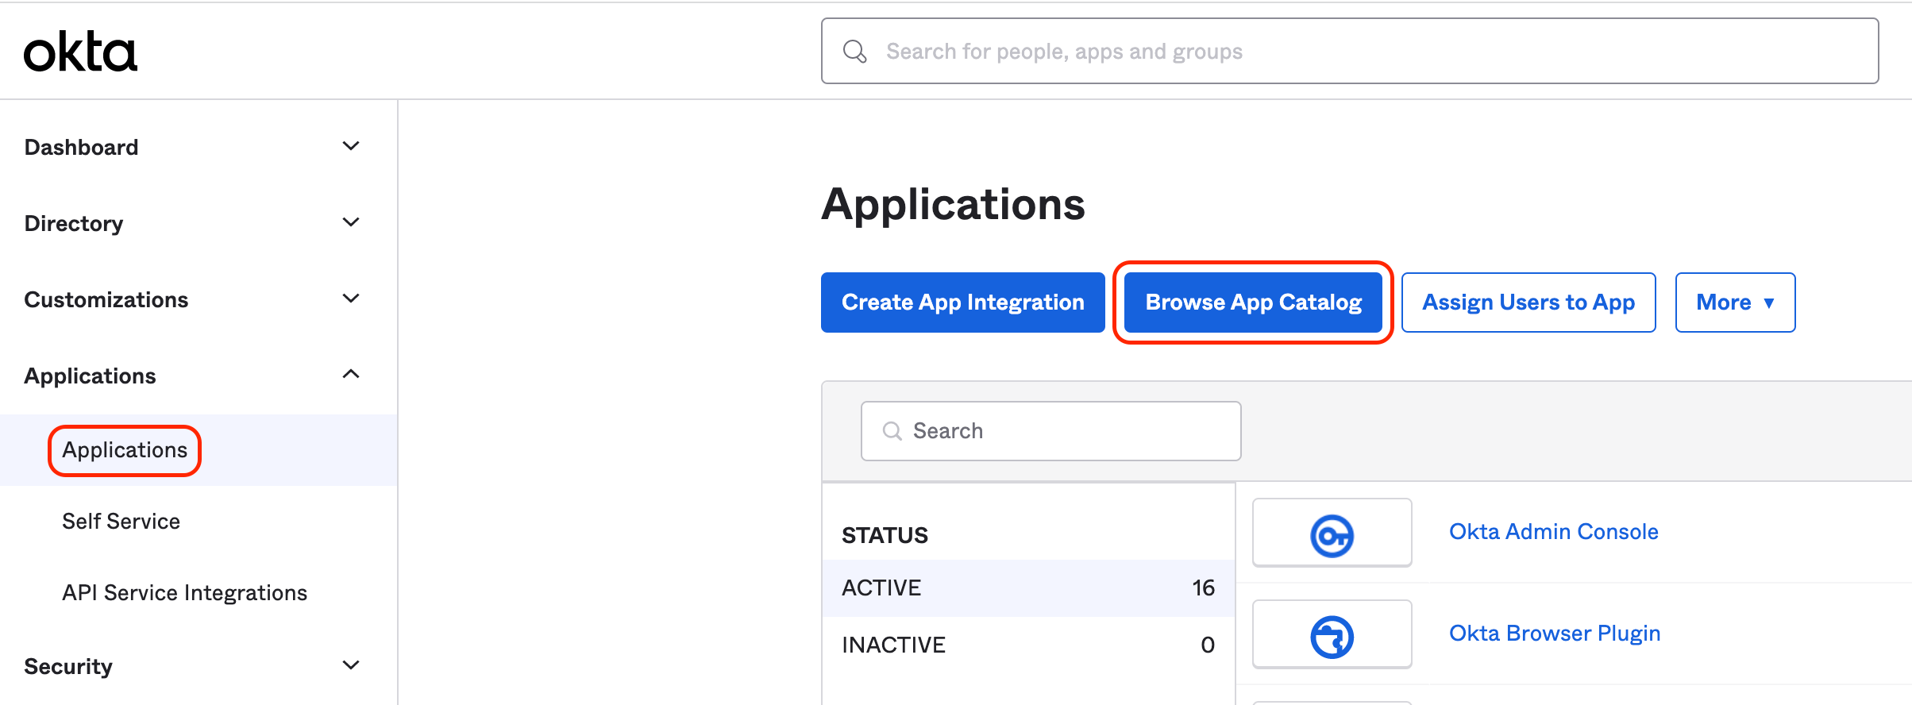Click the partially visible app icon below Okta Browser Plugin

tap(1332, 700)
